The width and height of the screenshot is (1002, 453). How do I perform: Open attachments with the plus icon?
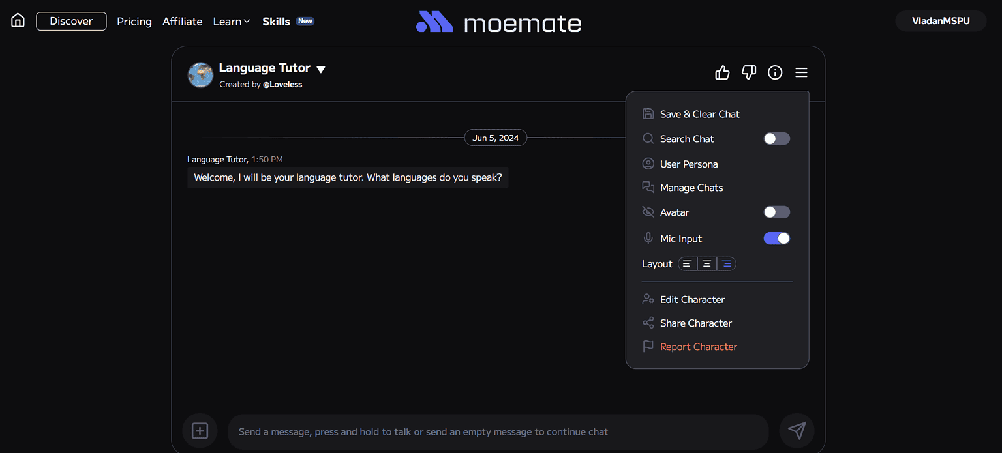click(x=200, y=431)
